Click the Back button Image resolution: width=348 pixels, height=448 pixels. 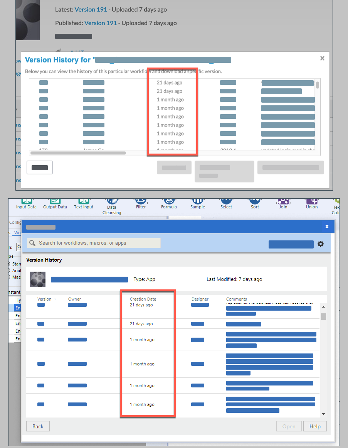(37, 426)
